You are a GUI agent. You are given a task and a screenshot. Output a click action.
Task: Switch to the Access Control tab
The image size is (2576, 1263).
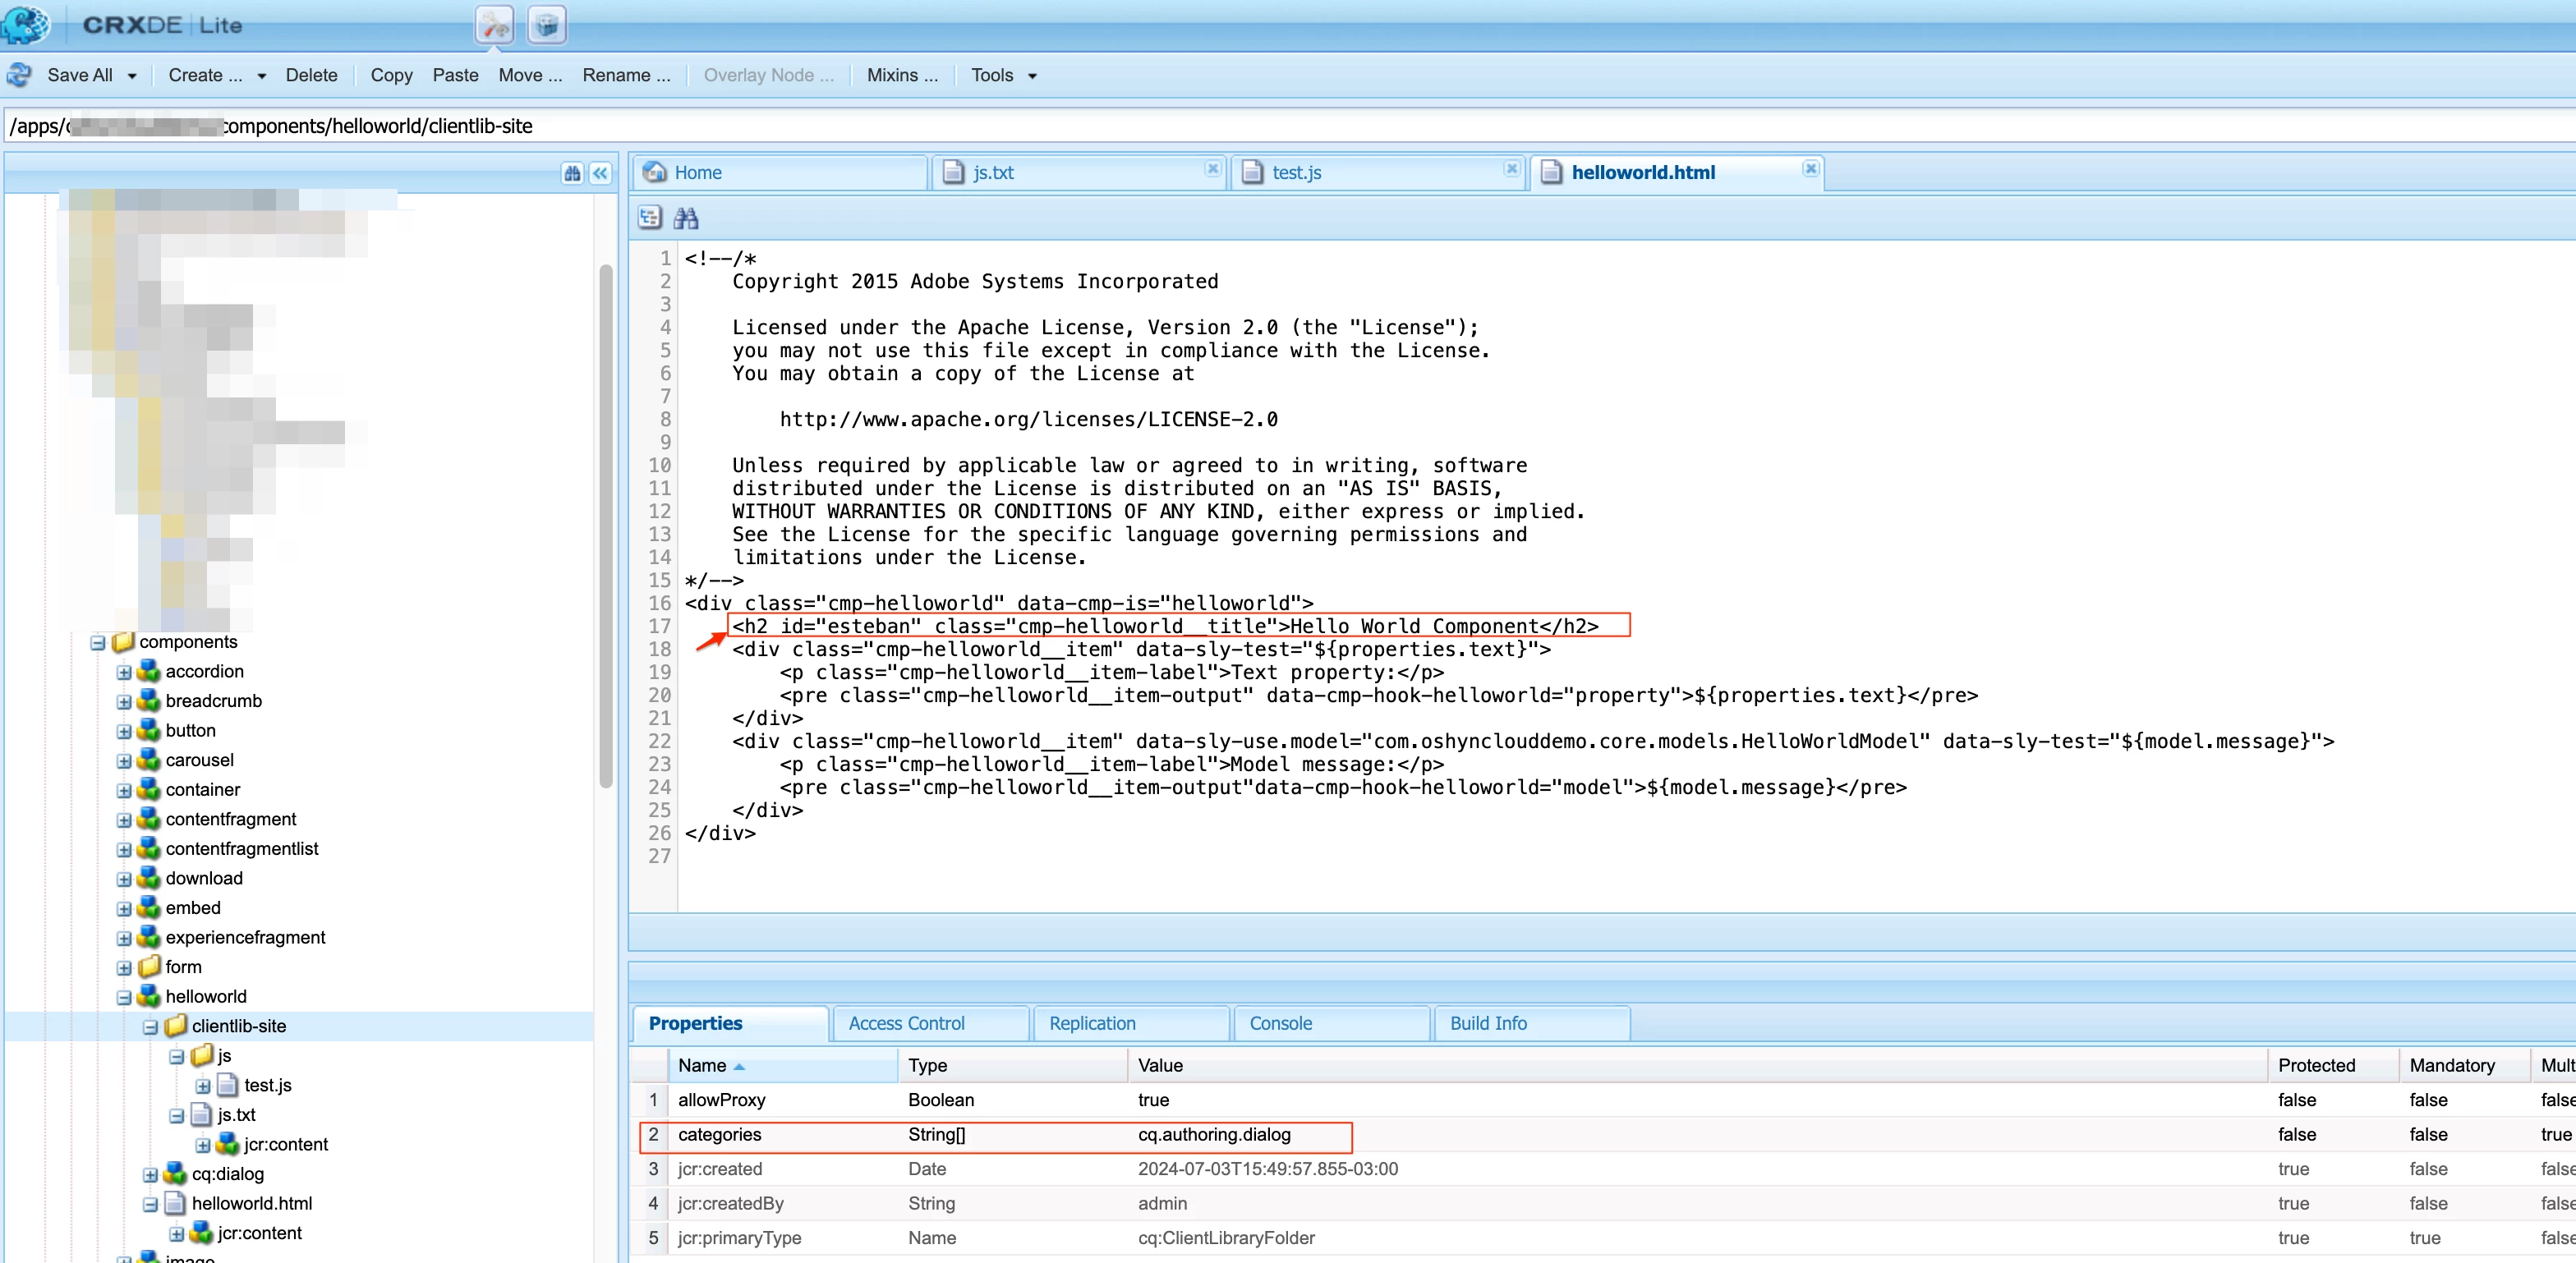(906, 1023)
